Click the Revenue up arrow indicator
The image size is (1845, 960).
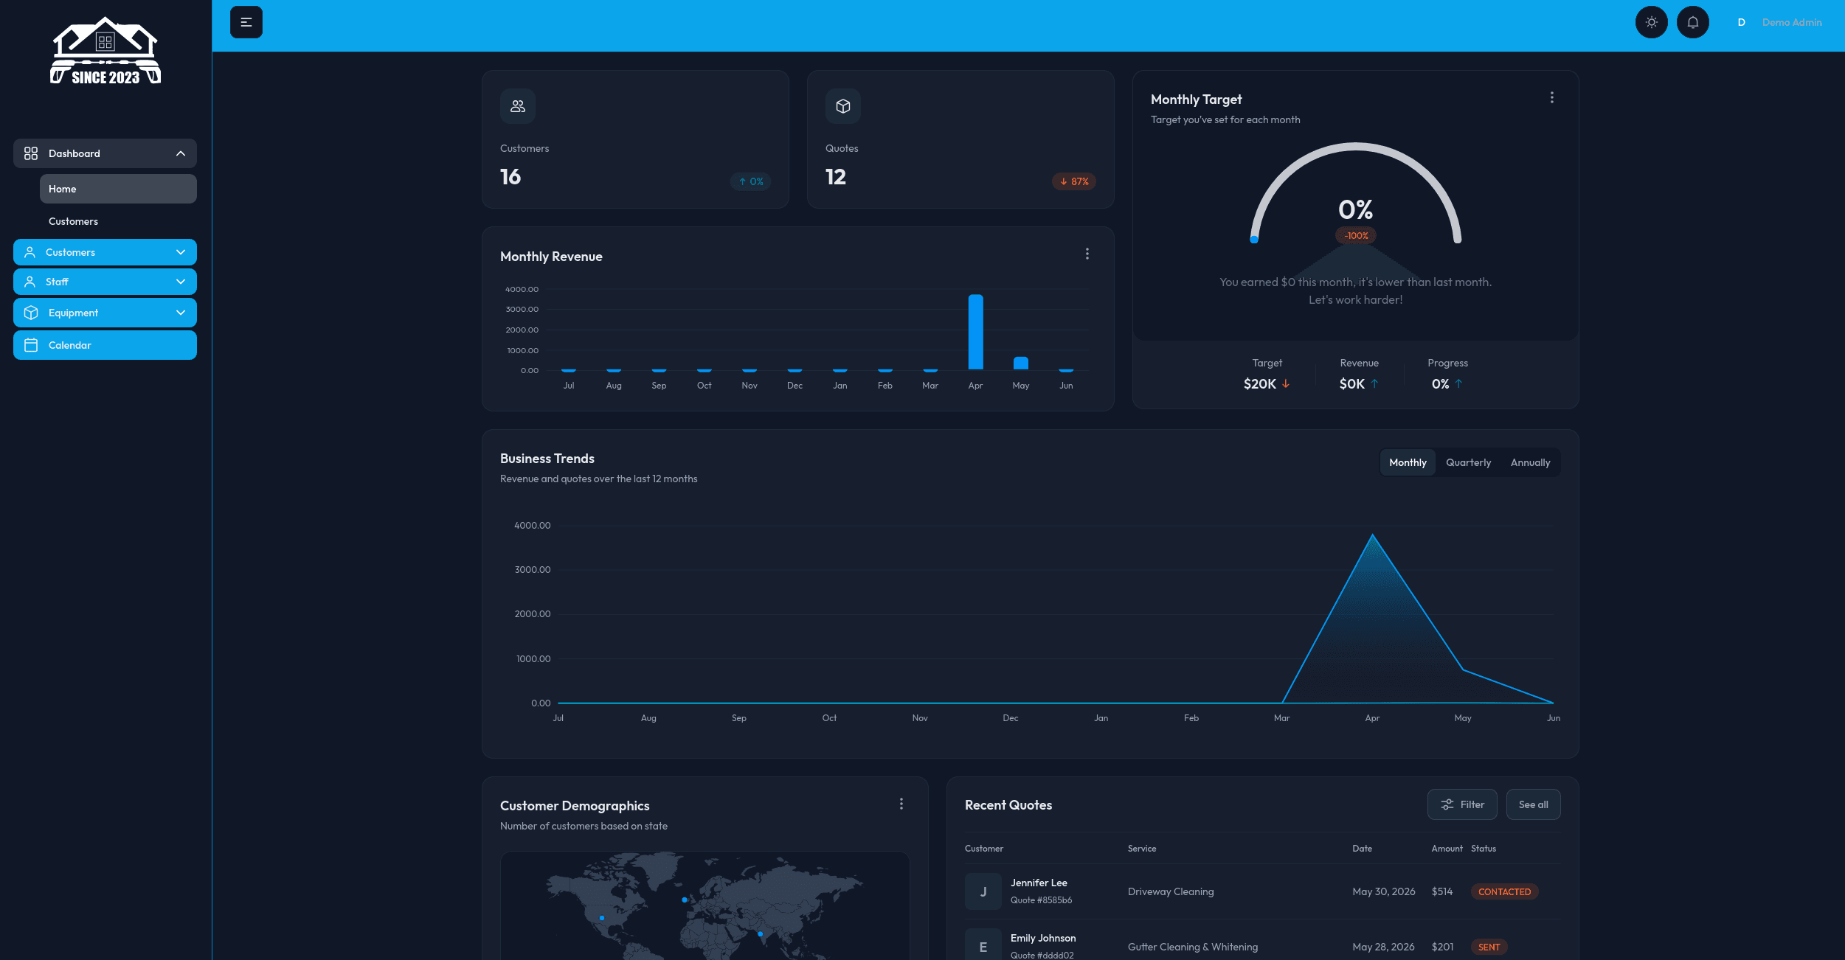tap(1374, 383)
